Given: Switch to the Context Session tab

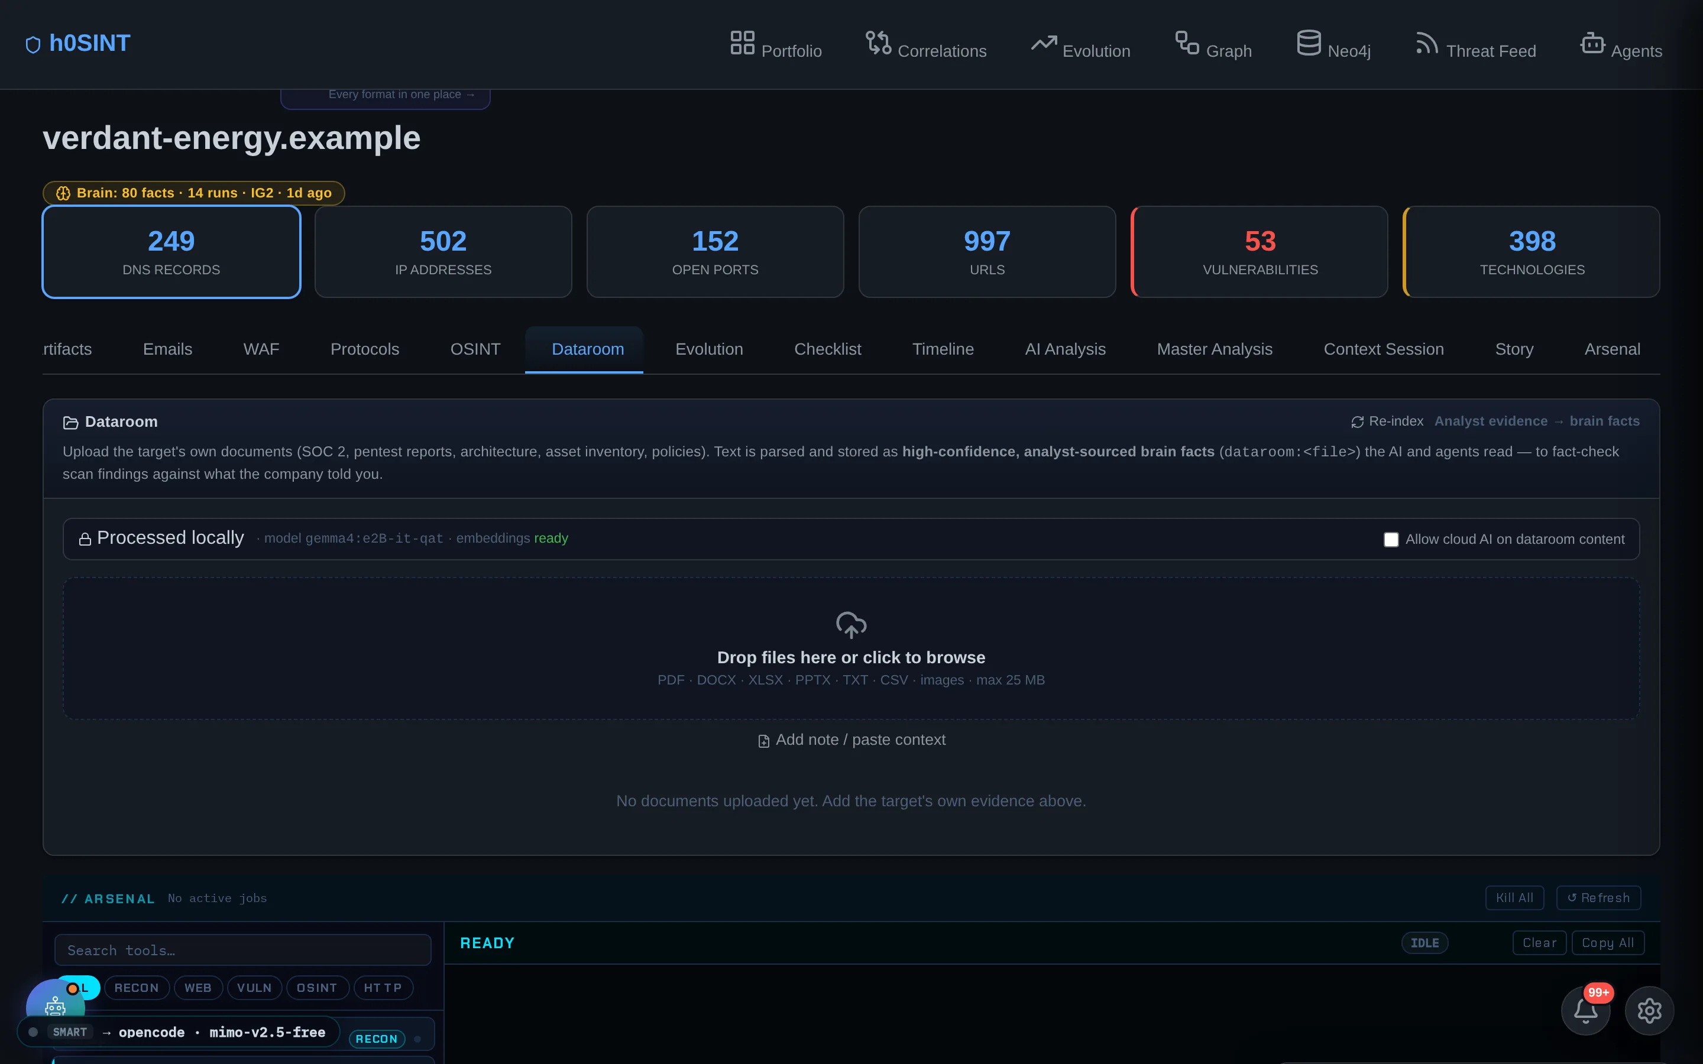Looking at the screenshot, I should (1384, 349).
